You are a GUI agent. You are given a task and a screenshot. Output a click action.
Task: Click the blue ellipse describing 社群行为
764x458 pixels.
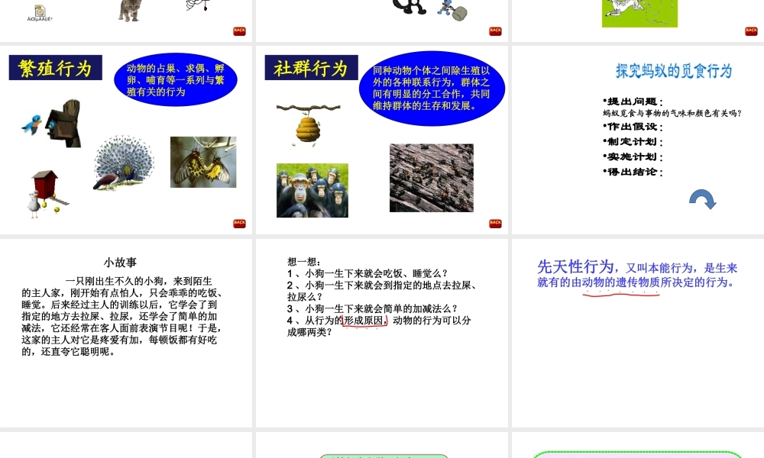click(432, 88)
